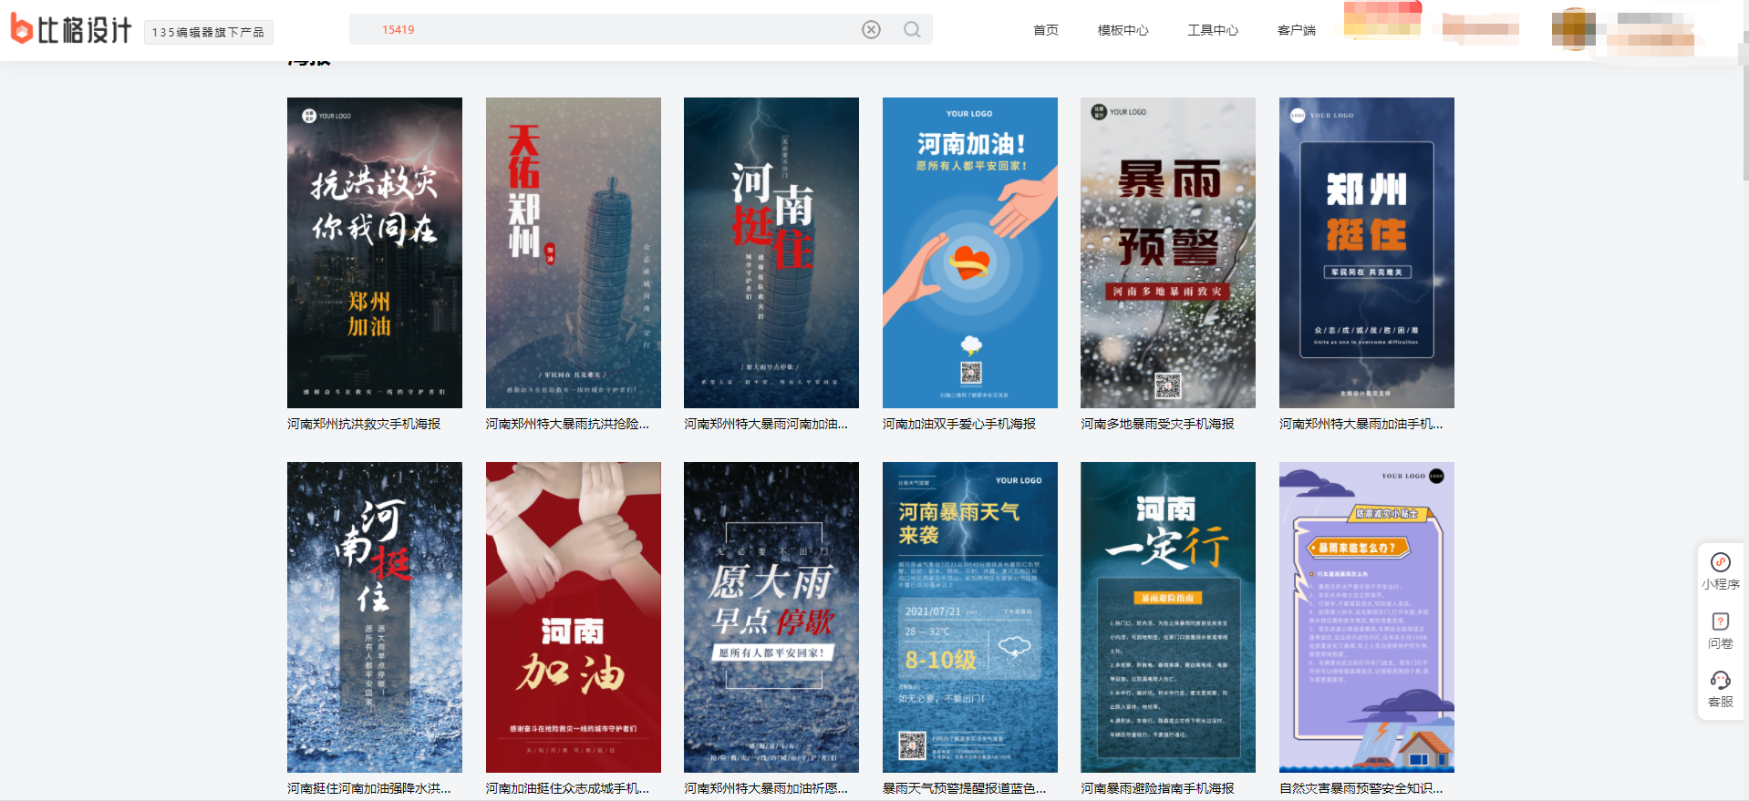Open the 工具中心 menu
1749x801 pixels.
1212,30
